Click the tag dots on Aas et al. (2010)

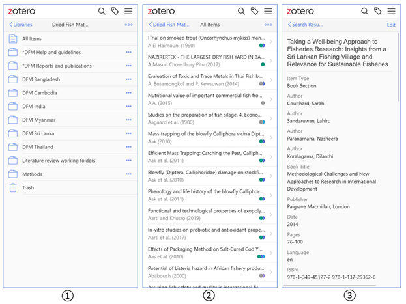(x=261, y=256)
